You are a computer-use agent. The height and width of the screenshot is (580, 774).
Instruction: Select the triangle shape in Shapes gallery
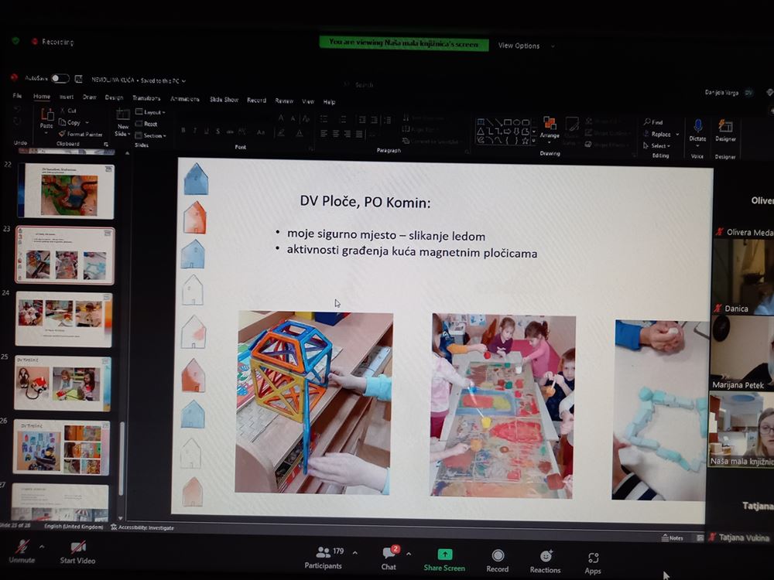coord(480,131)
